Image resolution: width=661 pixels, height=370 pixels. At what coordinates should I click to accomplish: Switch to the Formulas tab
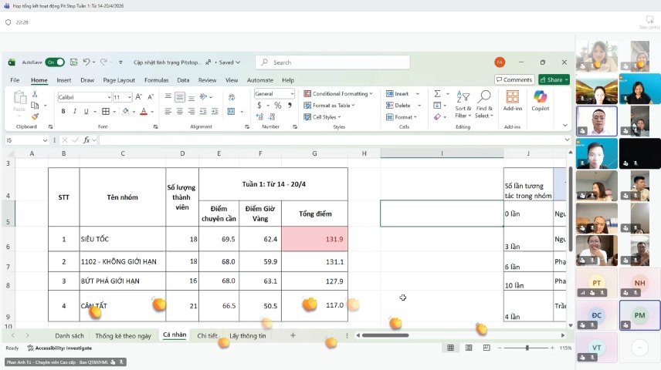tap(156, 80)
